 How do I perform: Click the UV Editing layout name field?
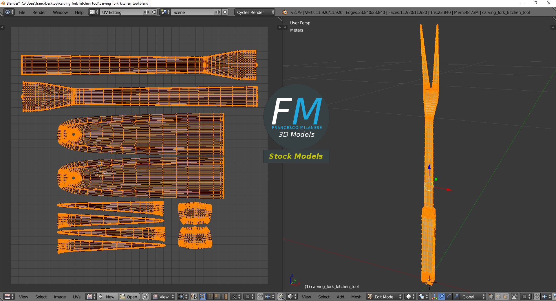[x=122, y=12]
